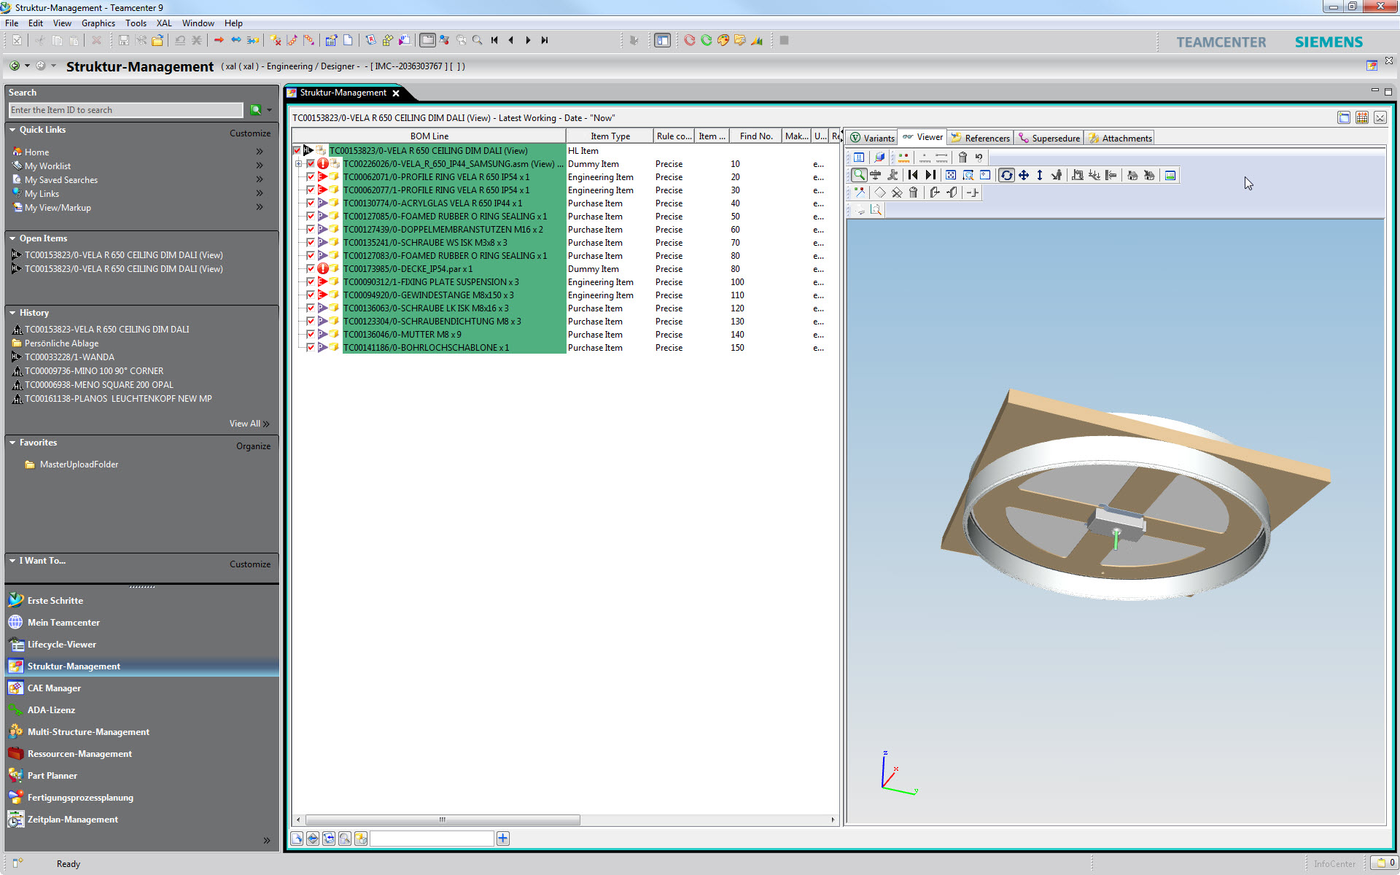This screenshot has height=875, width=1400.
Task: Click the green viewer preferences panel icon
Action: click(1170, 175)
